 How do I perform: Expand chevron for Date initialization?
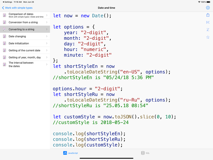click(x=47, y=43)
